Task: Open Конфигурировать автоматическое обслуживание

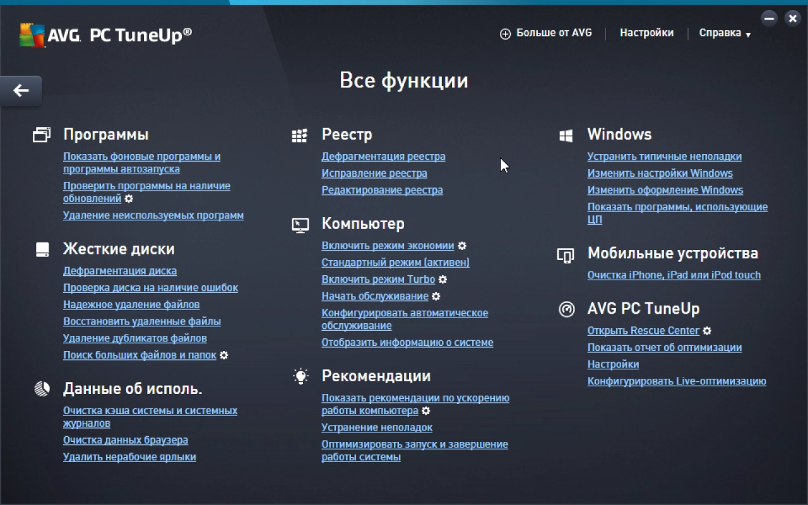Action: coord(405,319)
